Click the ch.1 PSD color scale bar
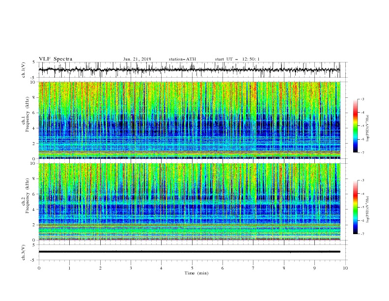Image resolution: width=389 pixels, height=301 pixels. pos(355,126)
